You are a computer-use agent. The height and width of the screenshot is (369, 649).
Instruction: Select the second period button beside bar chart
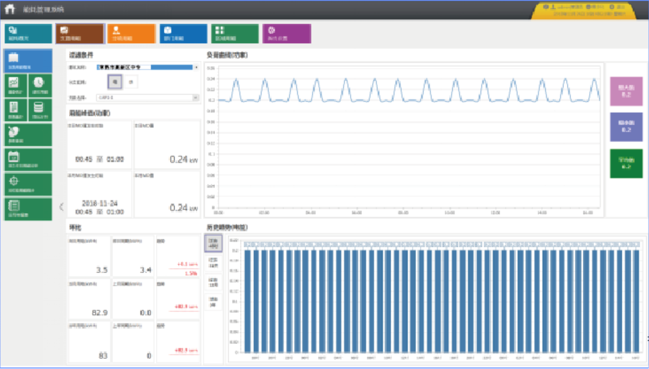click(x=214, y=263)
